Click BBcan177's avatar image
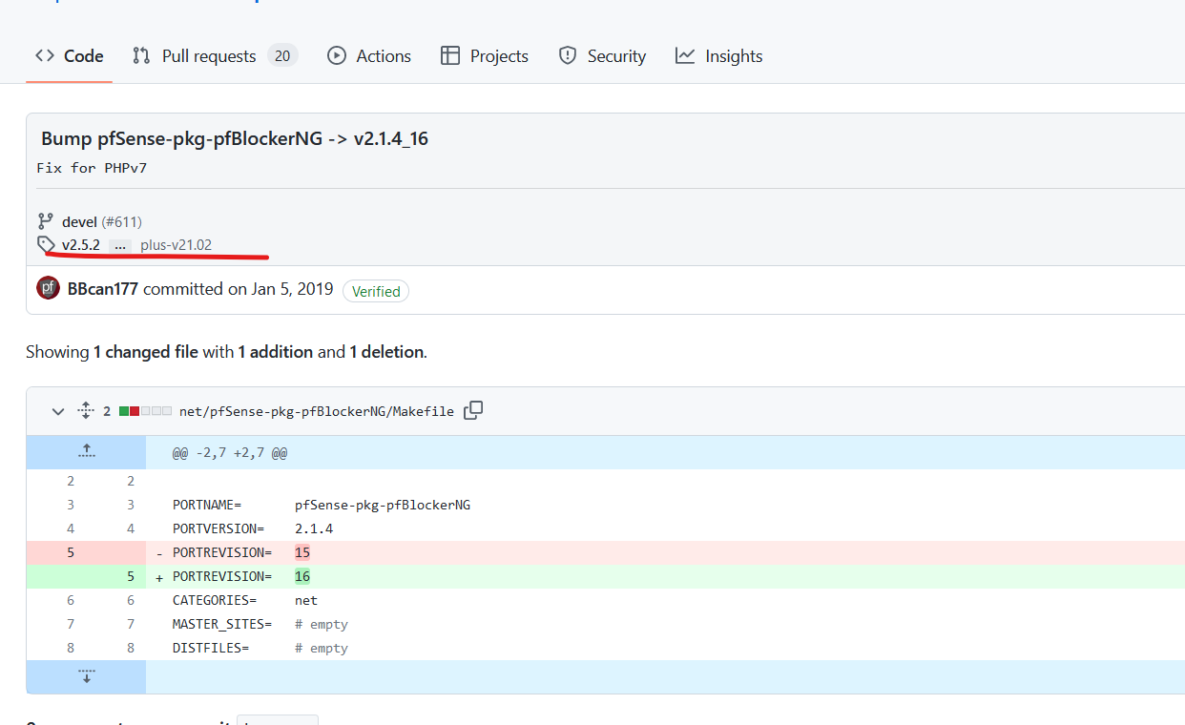Viewport: 1185px width, 725px height. (x=49, y=288)
